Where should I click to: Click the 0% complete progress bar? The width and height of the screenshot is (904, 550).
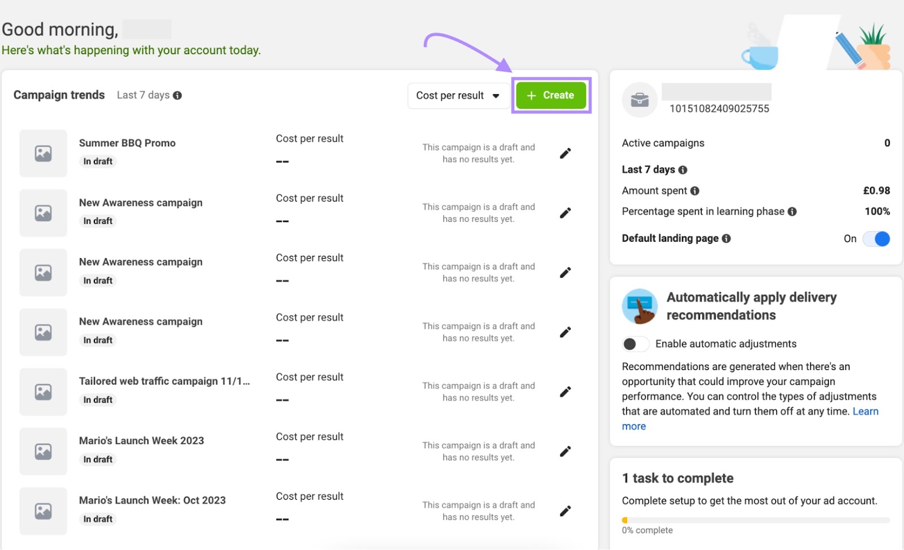point(755,519)
